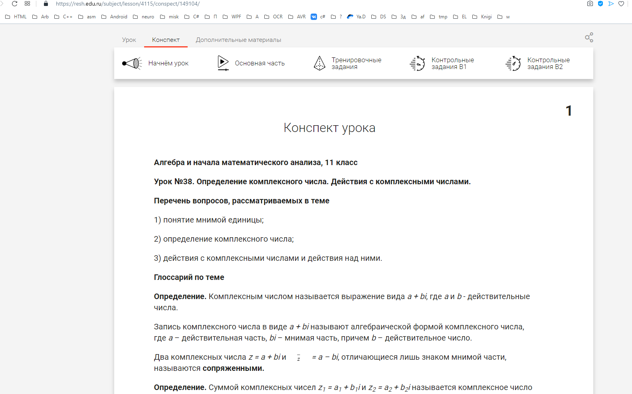
Task: Click the pyramid icon for Тренировочные задания
Action: tap(319, 63)
